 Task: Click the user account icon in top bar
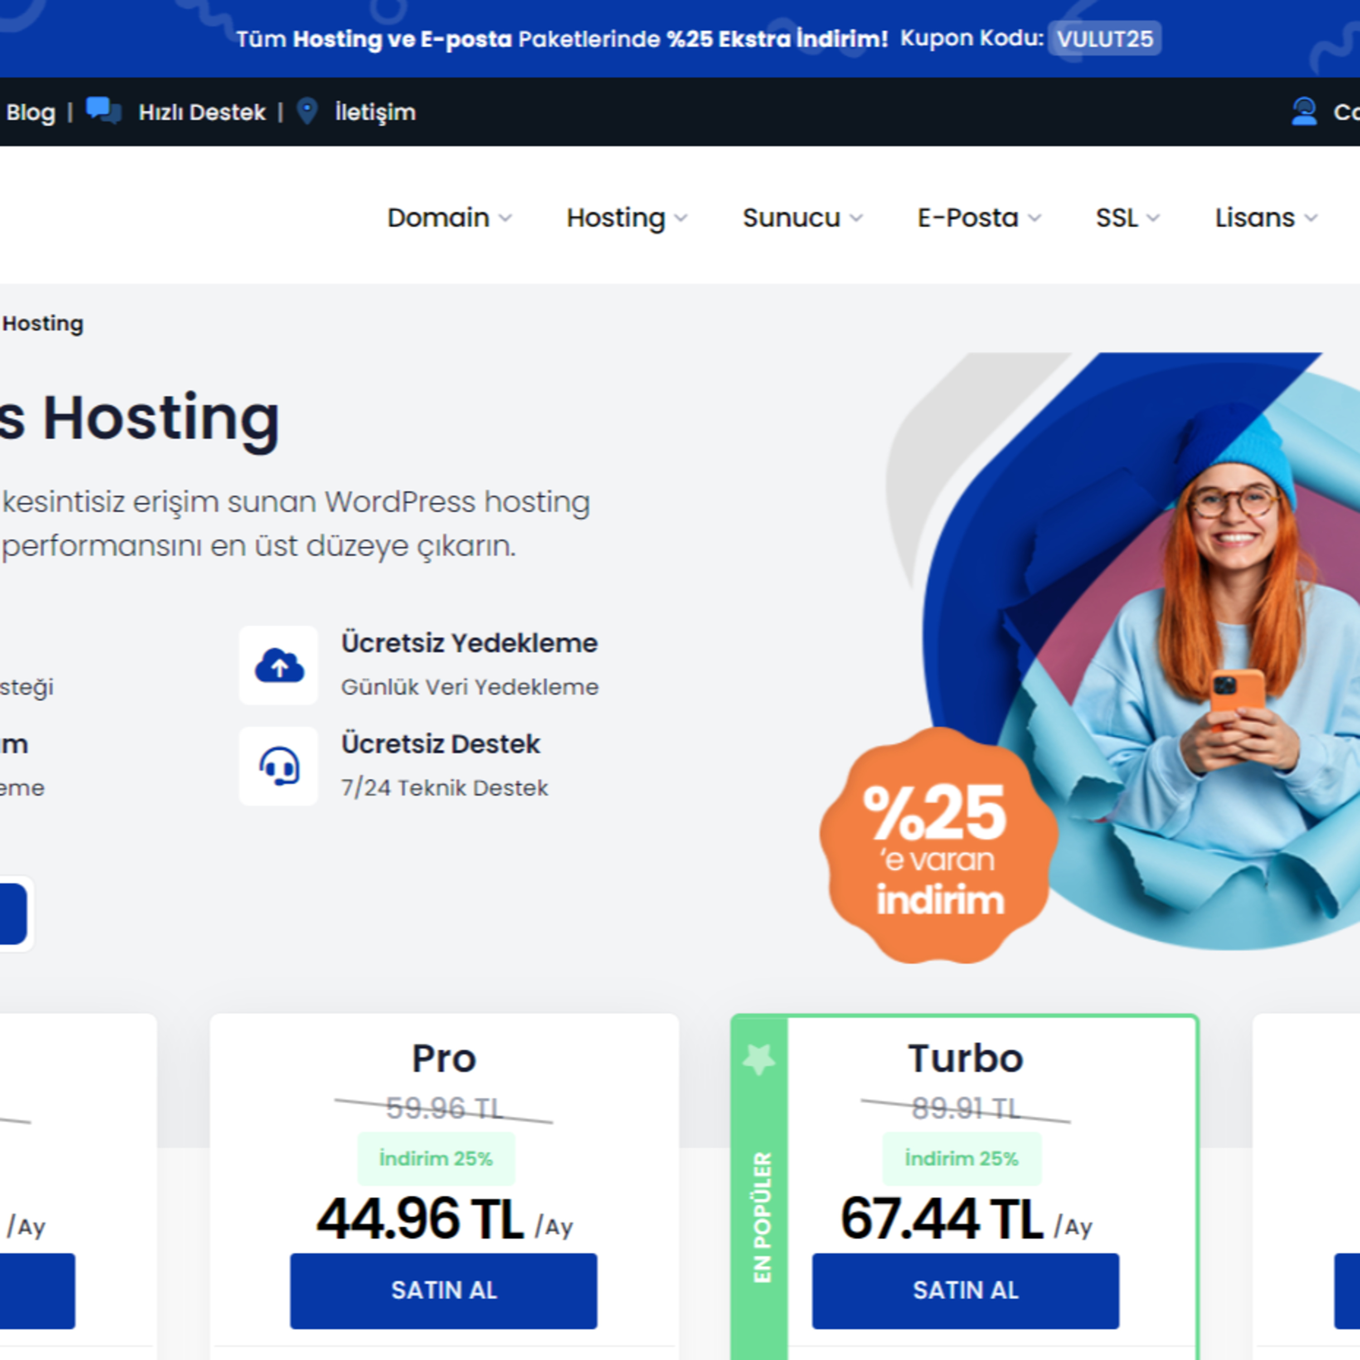click(x=1304, y=111)
